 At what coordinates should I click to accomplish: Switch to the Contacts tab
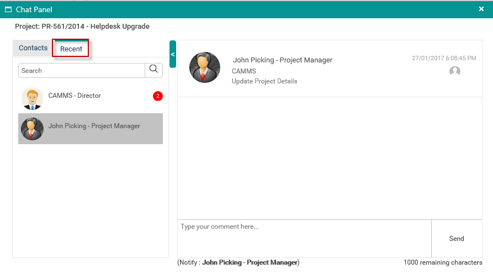click(x=33, y=48)
